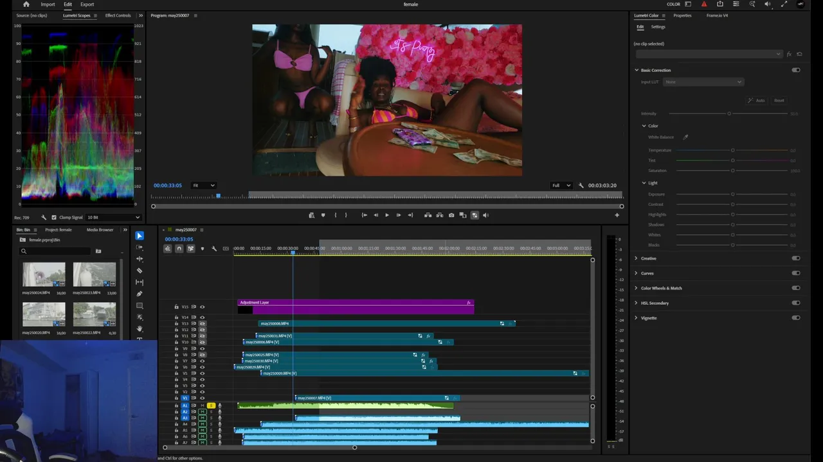Mark In point in Program monitor

[x=335, y=215]
